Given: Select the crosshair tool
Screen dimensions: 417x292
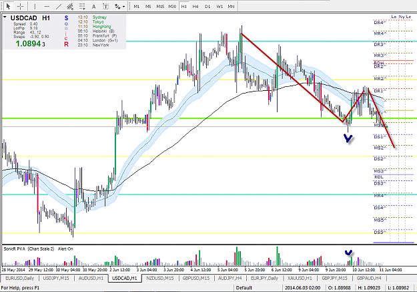Looking at the screenshot, I should pyautogui.click(x=21, y=6).
